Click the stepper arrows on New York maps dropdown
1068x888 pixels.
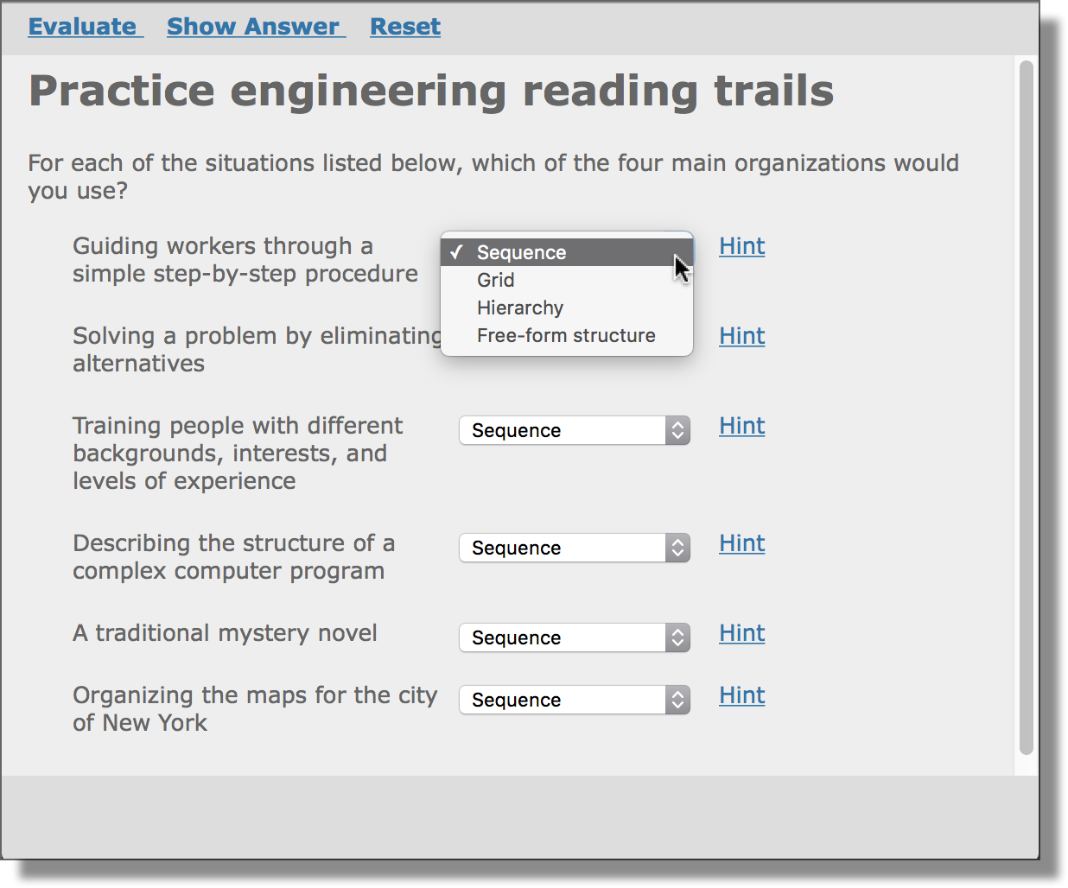678,700
